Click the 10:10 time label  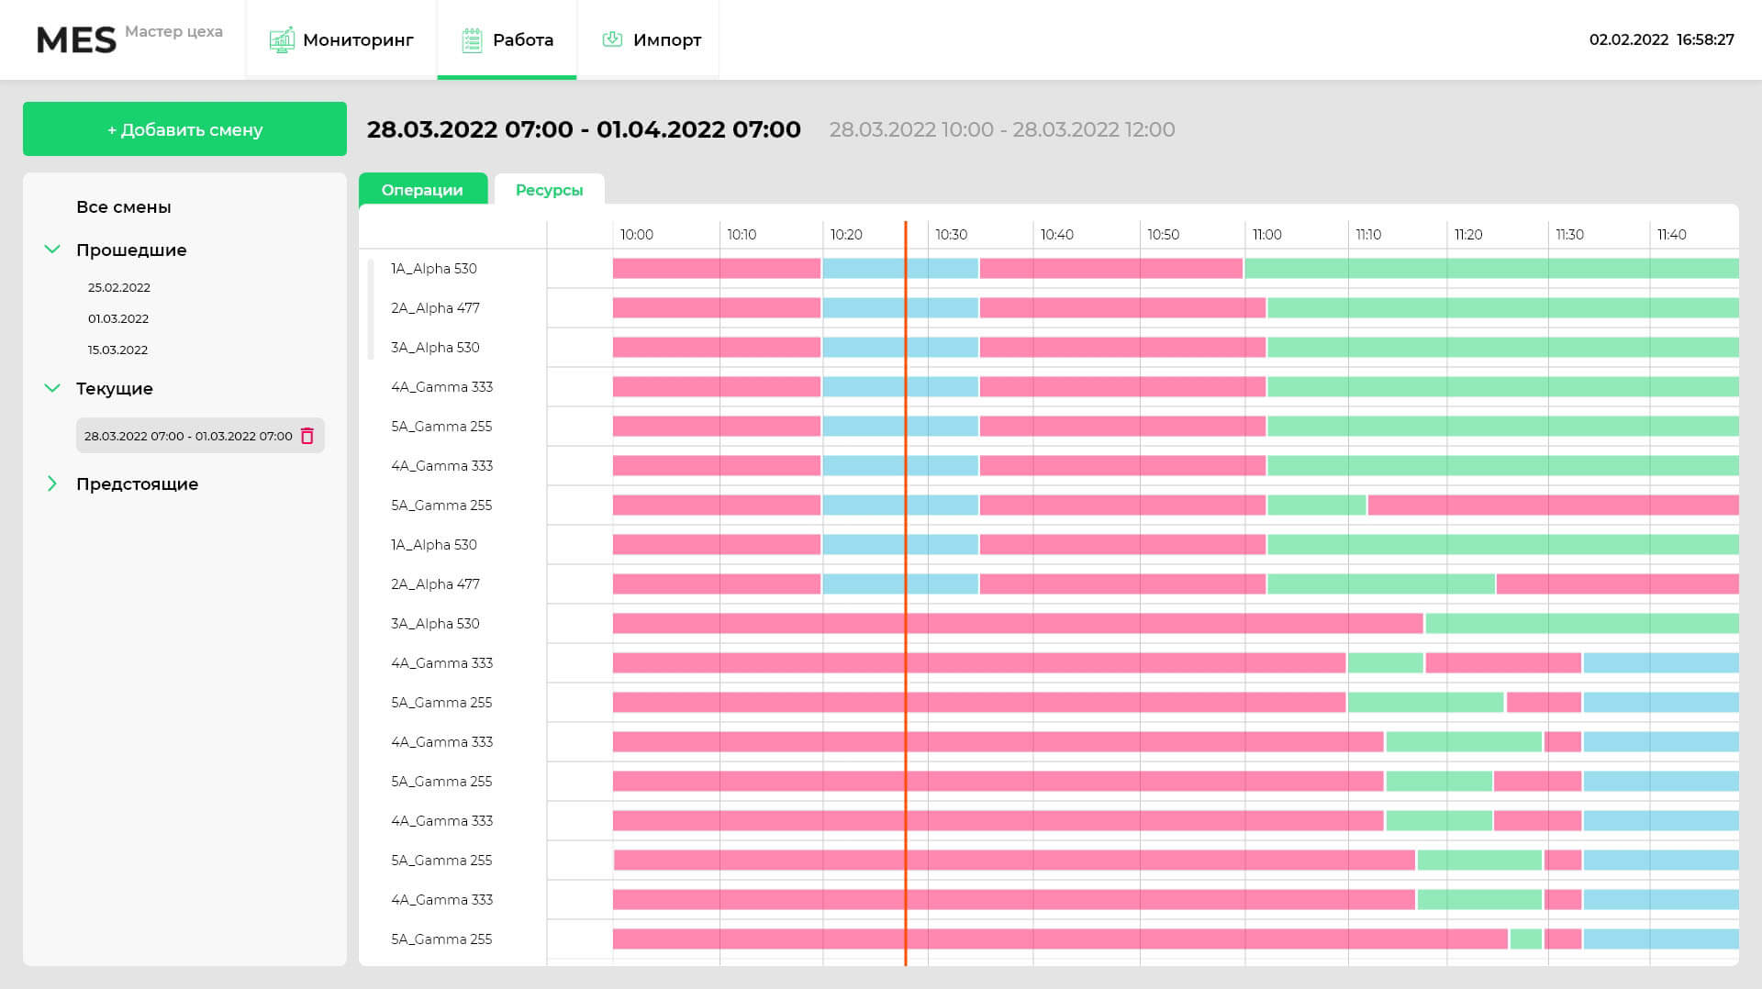click(x=742, y=235)
